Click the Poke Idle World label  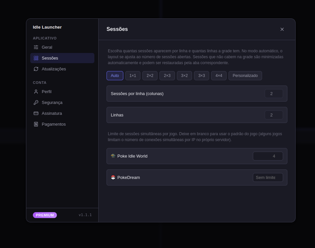click(133, 156)
